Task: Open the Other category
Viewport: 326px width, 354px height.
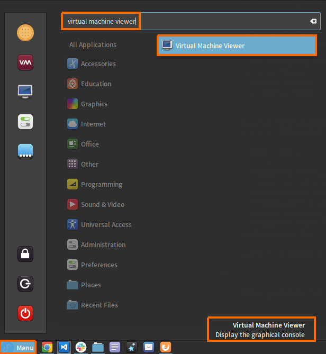Action: (x=83, y=164)
